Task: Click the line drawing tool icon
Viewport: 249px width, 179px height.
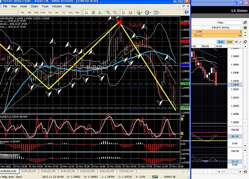Action: pos(240,42)
